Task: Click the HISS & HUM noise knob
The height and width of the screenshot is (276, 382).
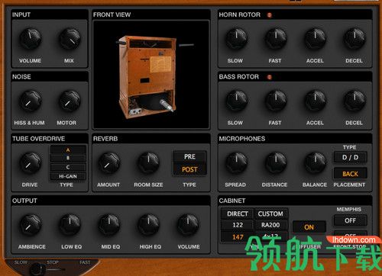Action: click(31, 101)
